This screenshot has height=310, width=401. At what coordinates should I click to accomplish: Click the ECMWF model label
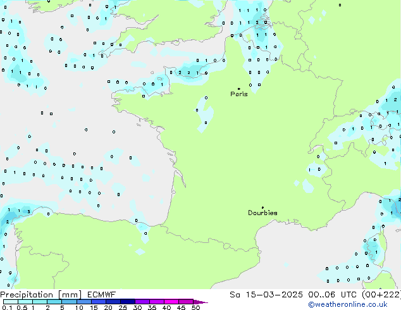coord(102,295)
